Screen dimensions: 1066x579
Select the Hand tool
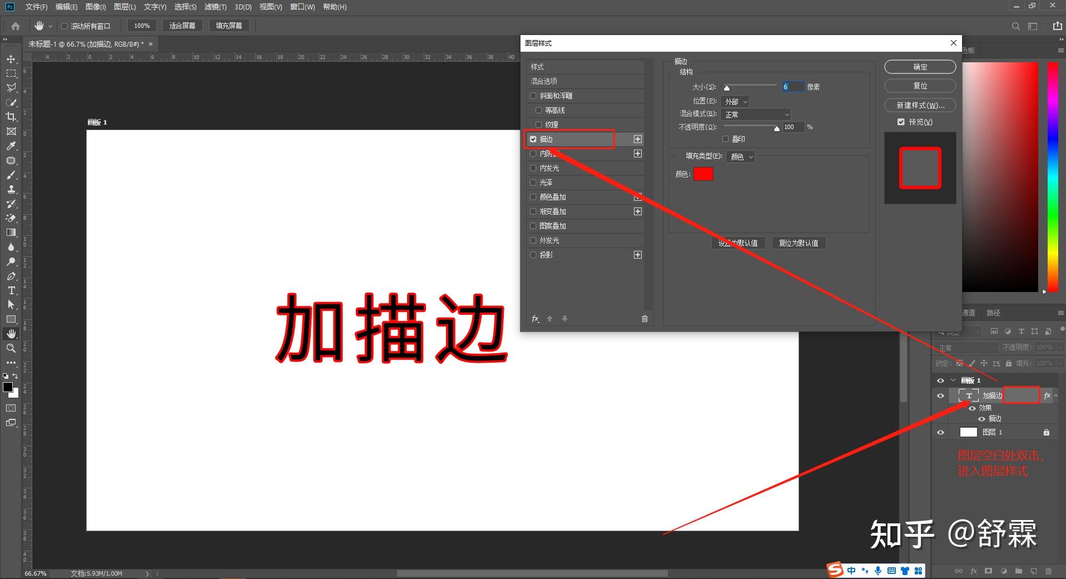[x=11, y=333]
